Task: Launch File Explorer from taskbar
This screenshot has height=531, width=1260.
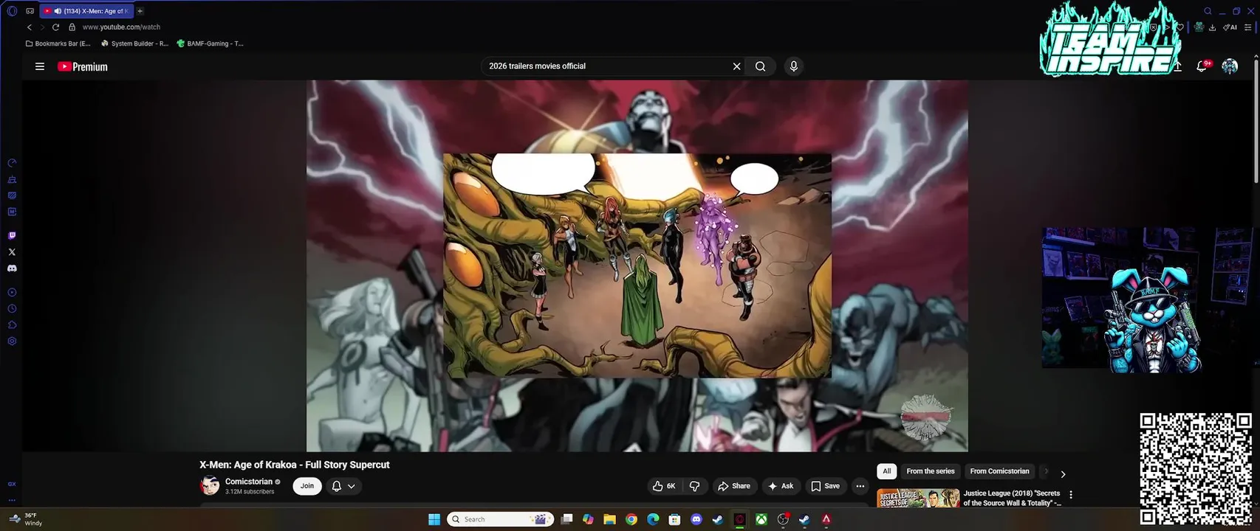Action: (x=609, y=519)
